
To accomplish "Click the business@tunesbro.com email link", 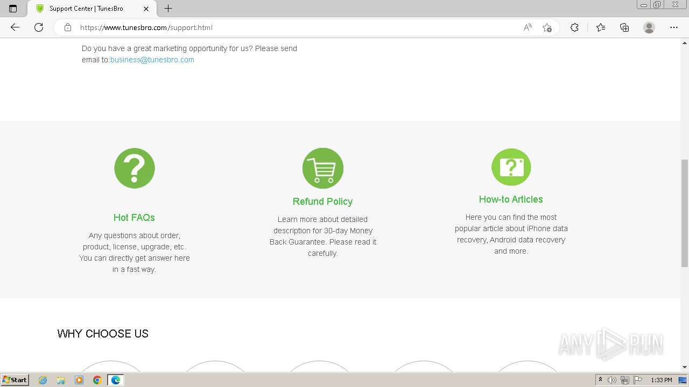I will tap(152, 60).
